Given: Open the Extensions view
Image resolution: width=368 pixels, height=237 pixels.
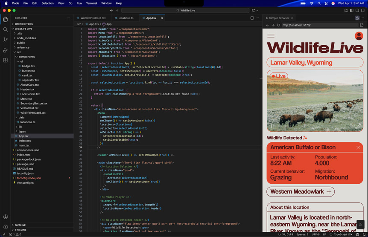Looking at the screenshot, I should pyautogui.click(x=6, y=60).
